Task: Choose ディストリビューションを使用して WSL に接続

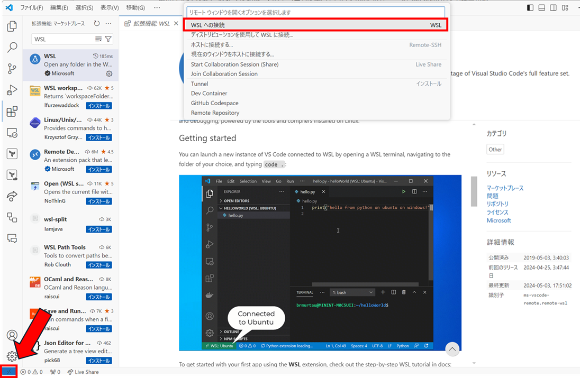Action: click(316, 35)
